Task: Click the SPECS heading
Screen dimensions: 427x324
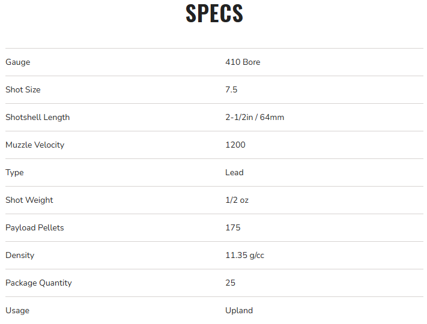Action: click(x=214, y=14)
